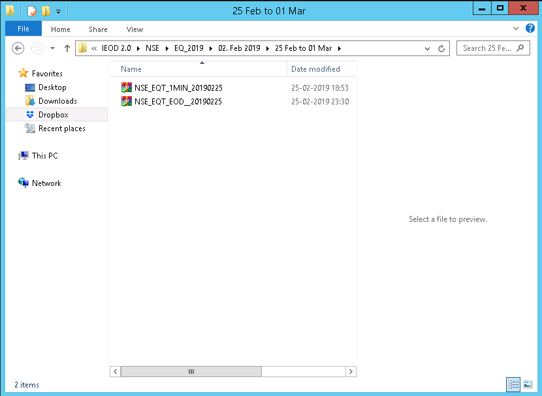Click the horizontal scrollbar thumb
The image size is (542, 396).
(x=191, y=371)
